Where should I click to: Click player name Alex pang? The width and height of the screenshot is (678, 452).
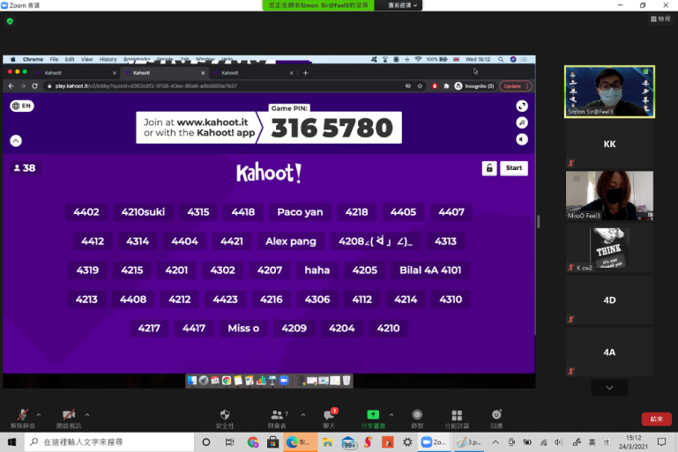pos(291,241)
